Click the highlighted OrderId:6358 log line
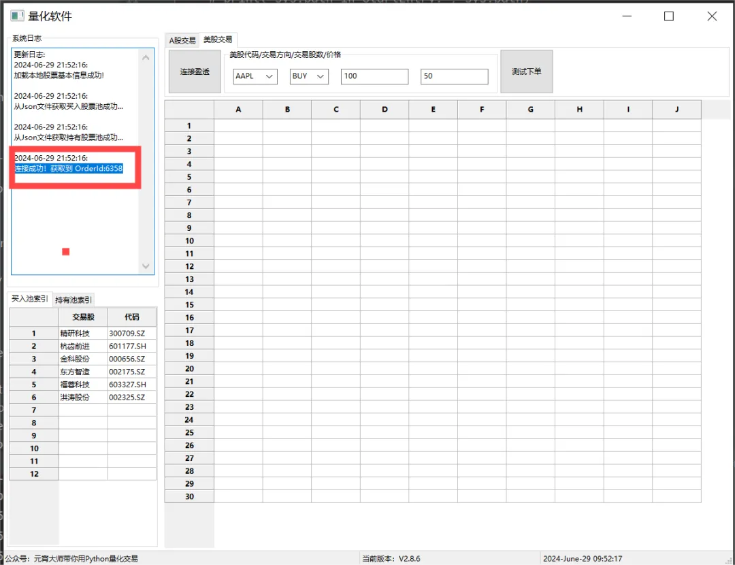The image size is (735, 565). click(69, 168)
